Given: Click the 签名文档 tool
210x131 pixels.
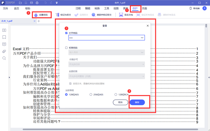Looking at the screenshot, I should pyautogui.click(x=126, y=15).
